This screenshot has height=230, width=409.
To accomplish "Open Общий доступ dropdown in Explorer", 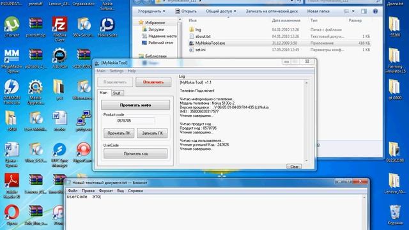I will pyautogui.click(x=221, y=11).
